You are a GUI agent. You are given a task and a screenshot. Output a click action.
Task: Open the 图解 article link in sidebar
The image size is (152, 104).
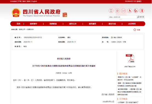[130, 84]
